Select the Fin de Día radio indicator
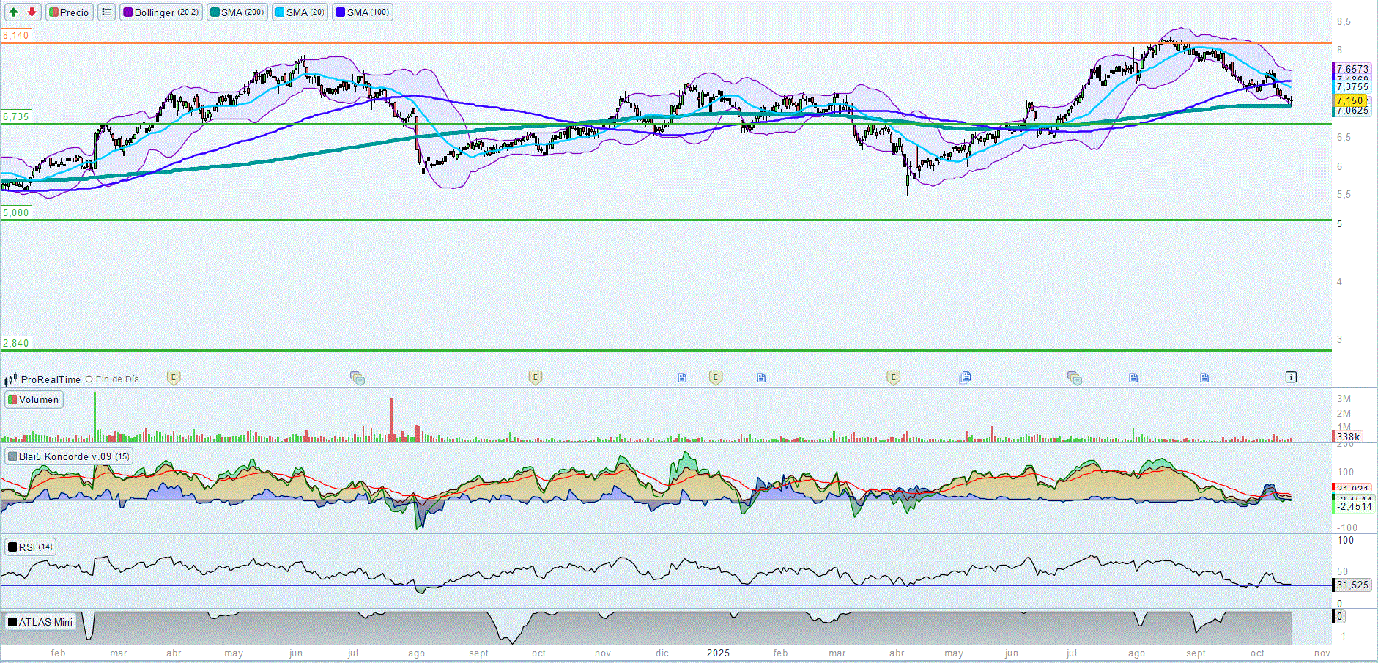The width and height of the screenshot is (1378, 663). point(89,379)
